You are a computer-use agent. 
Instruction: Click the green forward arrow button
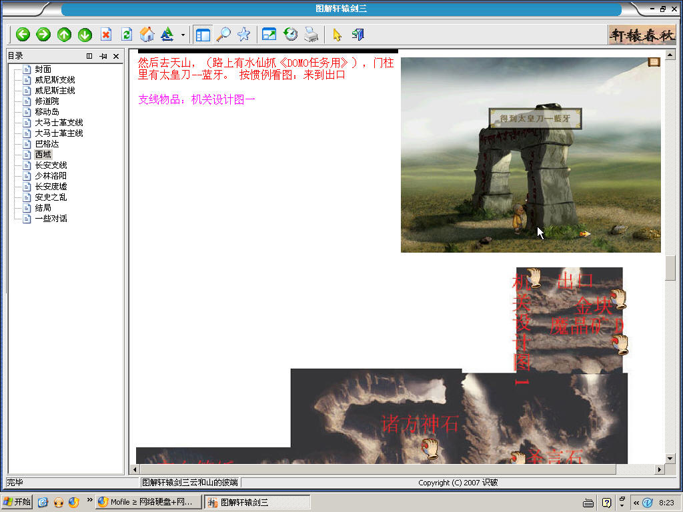pyautogui.click(x=43, y=35)
